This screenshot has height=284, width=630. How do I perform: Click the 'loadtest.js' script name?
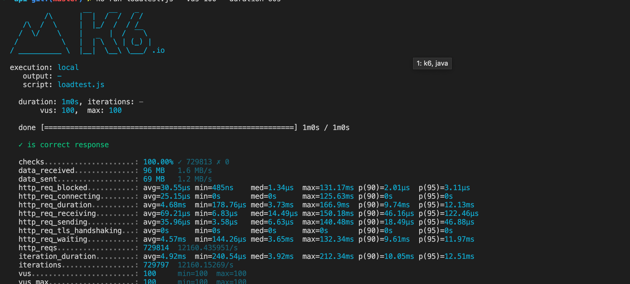coord(81,85)
